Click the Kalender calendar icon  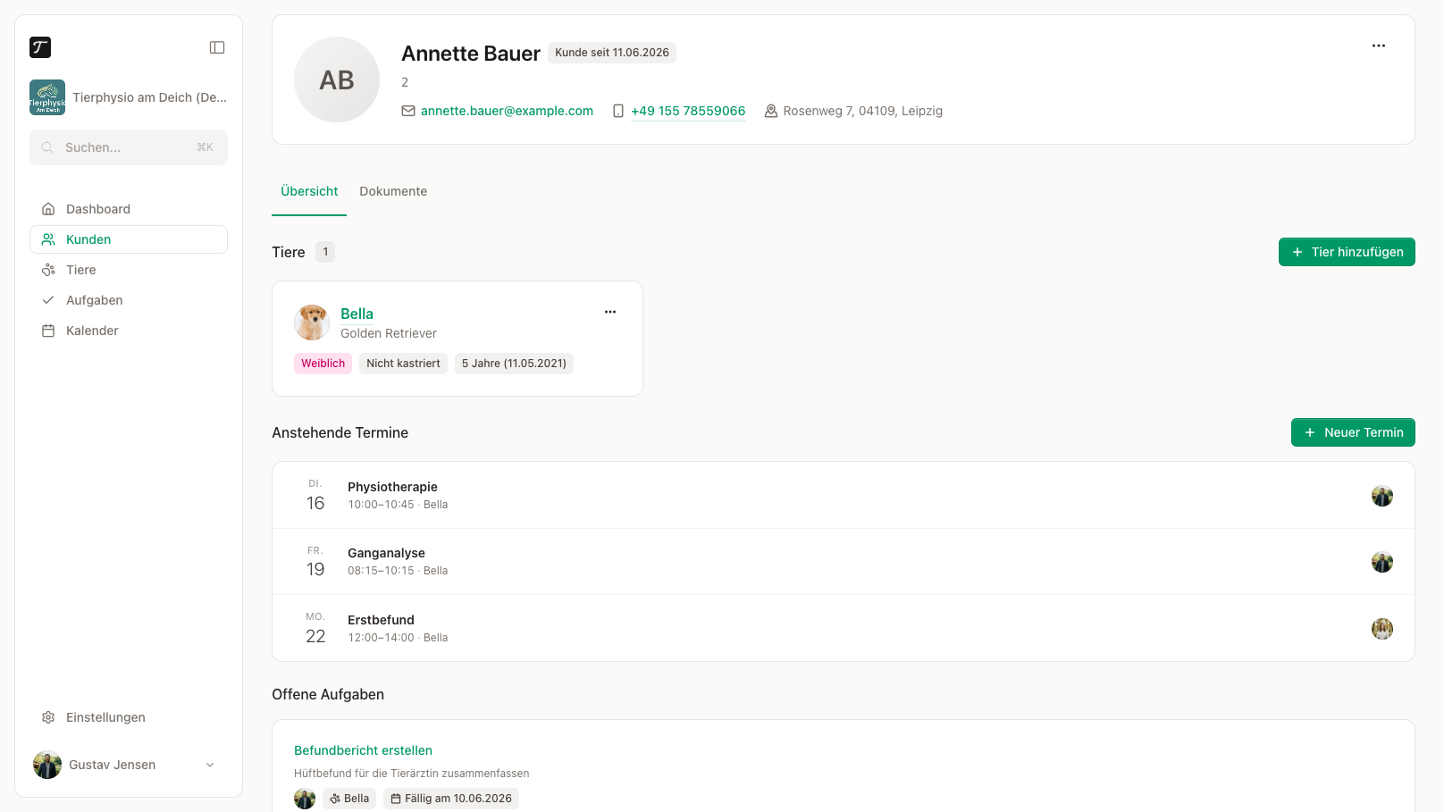48,331
